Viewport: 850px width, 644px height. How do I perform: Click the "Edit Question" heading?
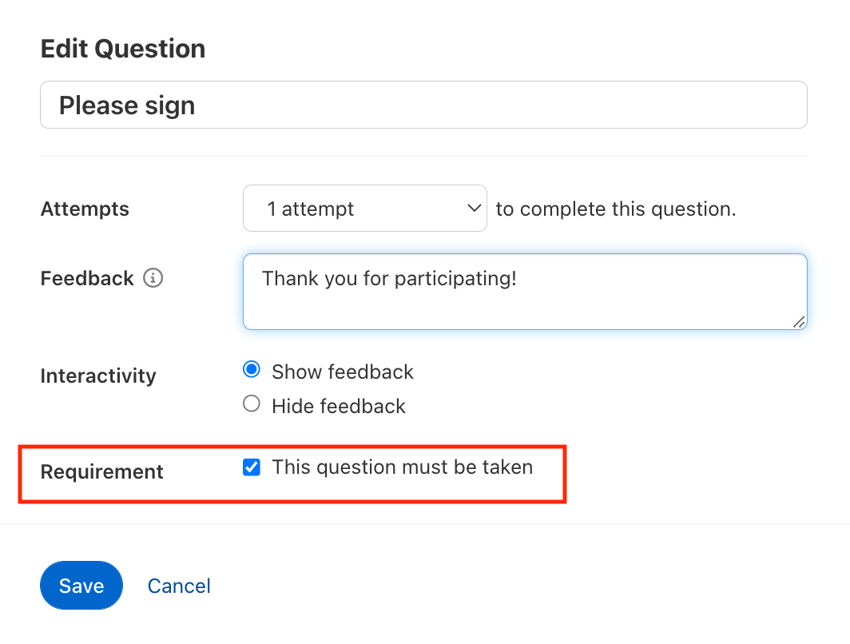[x=123, y=49]
